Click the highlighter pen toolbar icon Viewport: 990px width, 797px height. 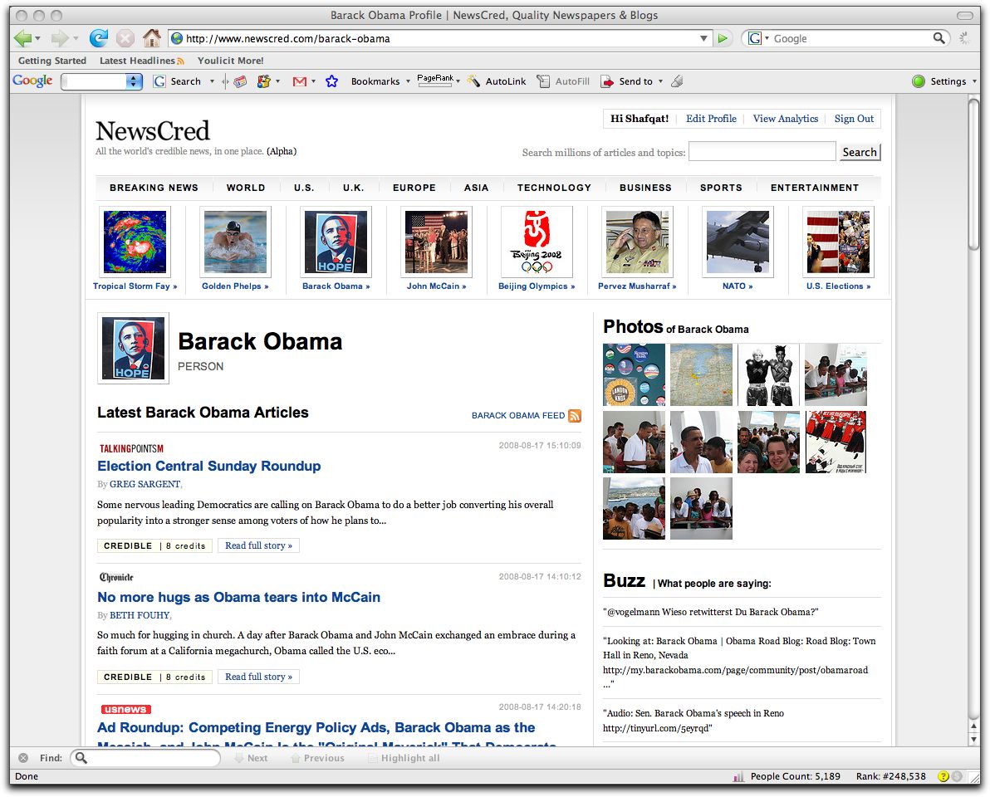pyautogui.click(x=677, y=81)
